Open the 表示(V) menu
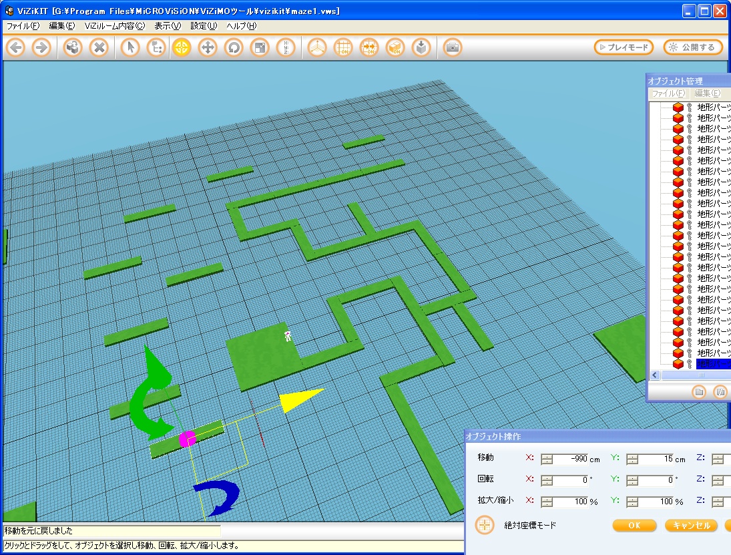The width and height of the screenshot is (731, 555). [x=167, y=26]
